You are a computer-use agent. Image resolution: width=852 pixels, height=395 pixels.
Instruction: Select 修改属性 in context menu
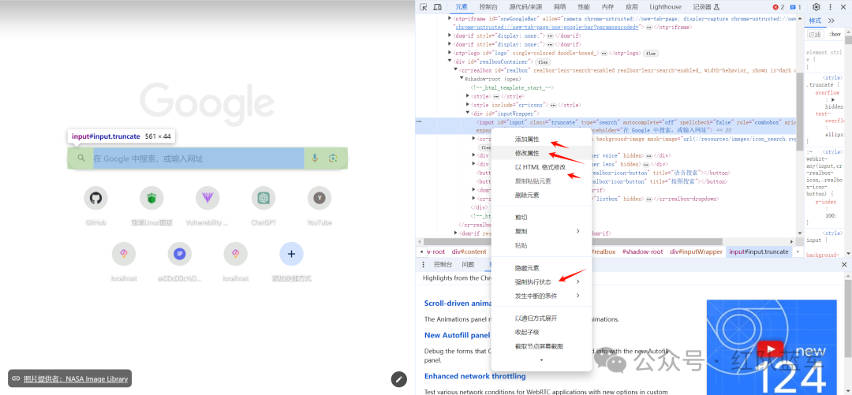(527, 153)
